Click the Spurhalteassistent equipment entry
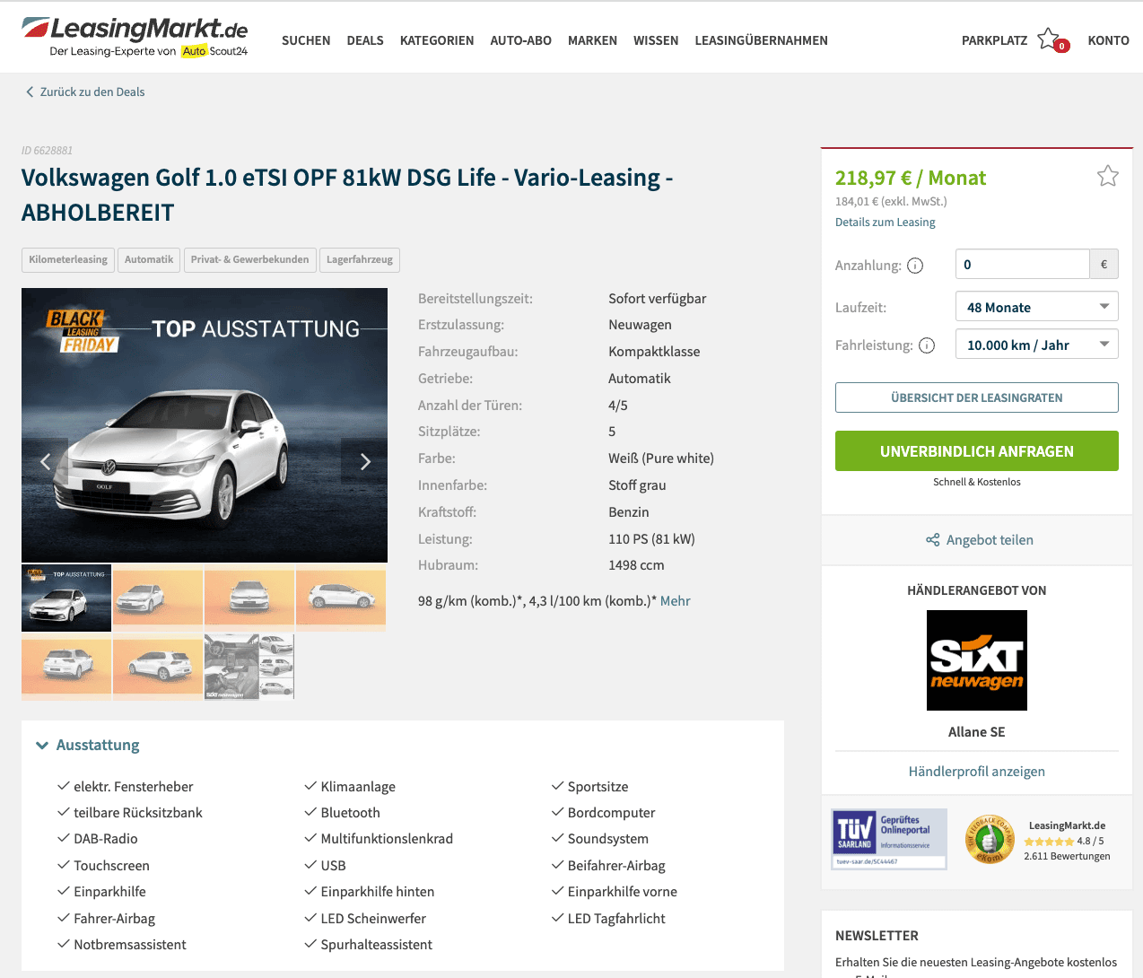Image resolution: width=1143 pixels, height=978 pixels. [x=377, y=945]
